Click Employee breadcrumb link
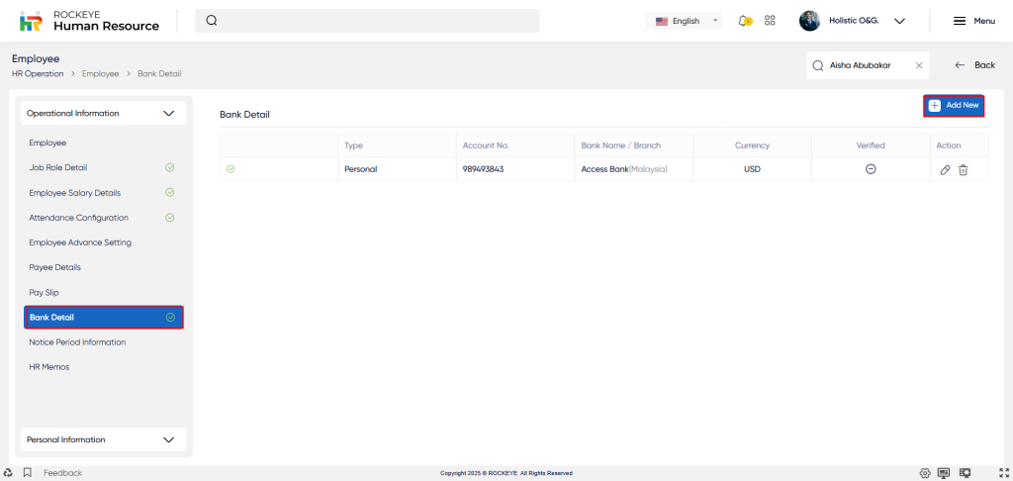Image resolution: width=1013 pixels, height=481 pixels. coord(100,73)
